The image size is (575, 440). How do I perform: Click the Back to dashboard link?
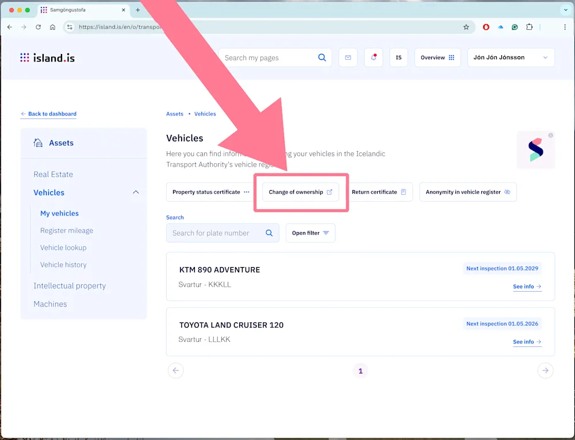pos(48,114)
